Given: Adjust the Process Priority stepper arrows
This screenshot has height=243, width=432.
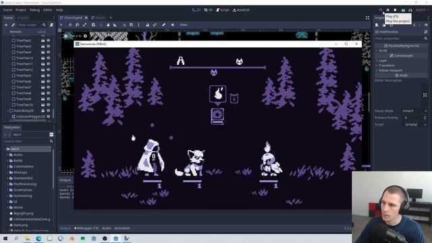Looking at the screenshot, I should point(425,117).
